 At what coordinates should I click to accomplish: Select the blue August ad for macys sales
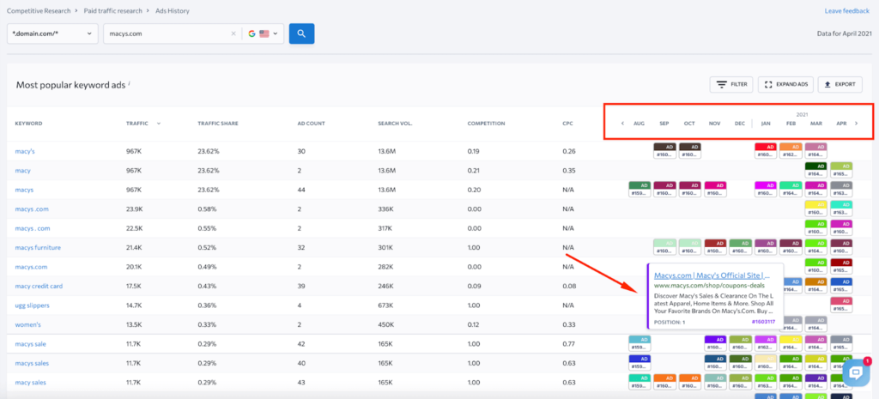(x=640, y=363)
